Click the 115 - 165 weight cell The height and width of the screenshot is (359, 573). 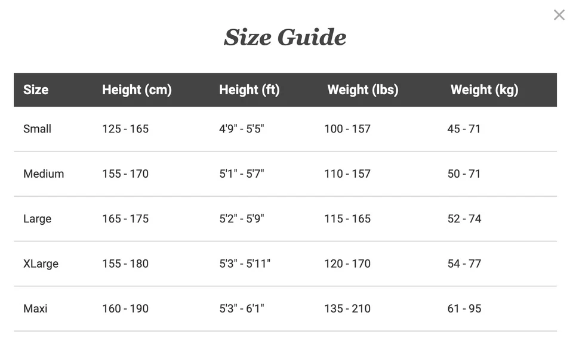[347, 219]
